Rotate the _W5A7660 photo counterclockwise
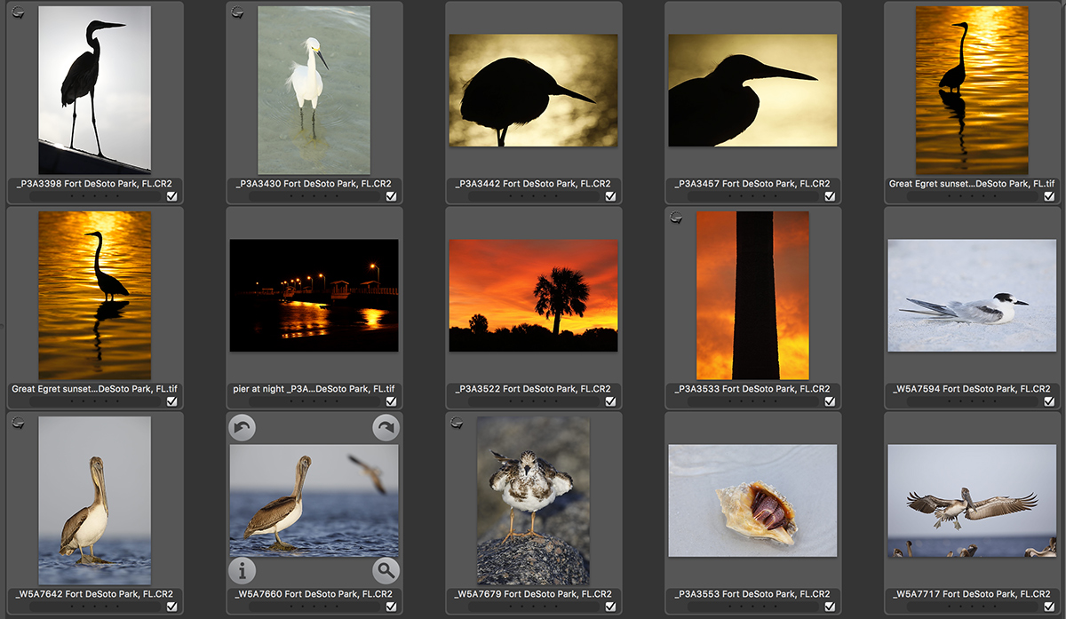The height and width of the screenshot is (619, 1066). (243, 429)
